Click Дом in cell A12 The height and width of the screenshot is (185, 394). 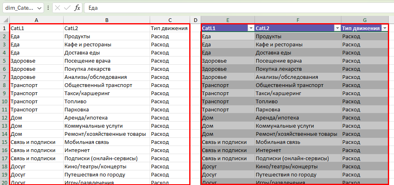(x=36, y=118)
